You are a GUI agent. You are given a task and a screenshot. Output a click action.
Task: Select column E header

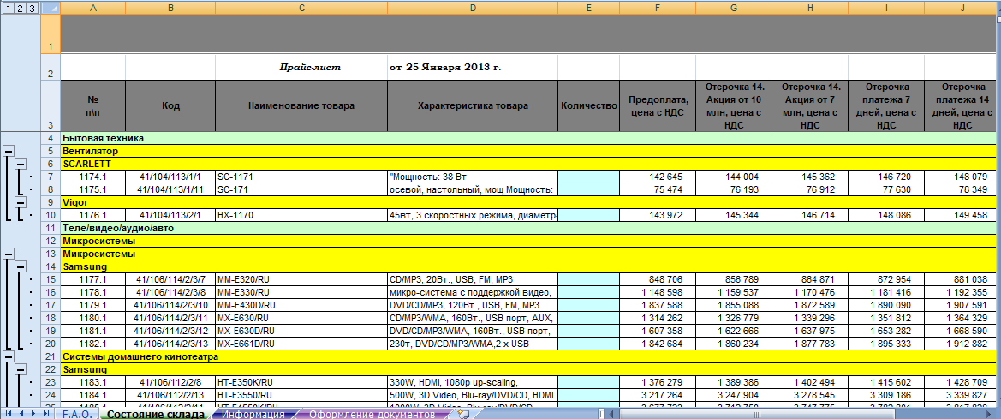(x=588, y=8)
